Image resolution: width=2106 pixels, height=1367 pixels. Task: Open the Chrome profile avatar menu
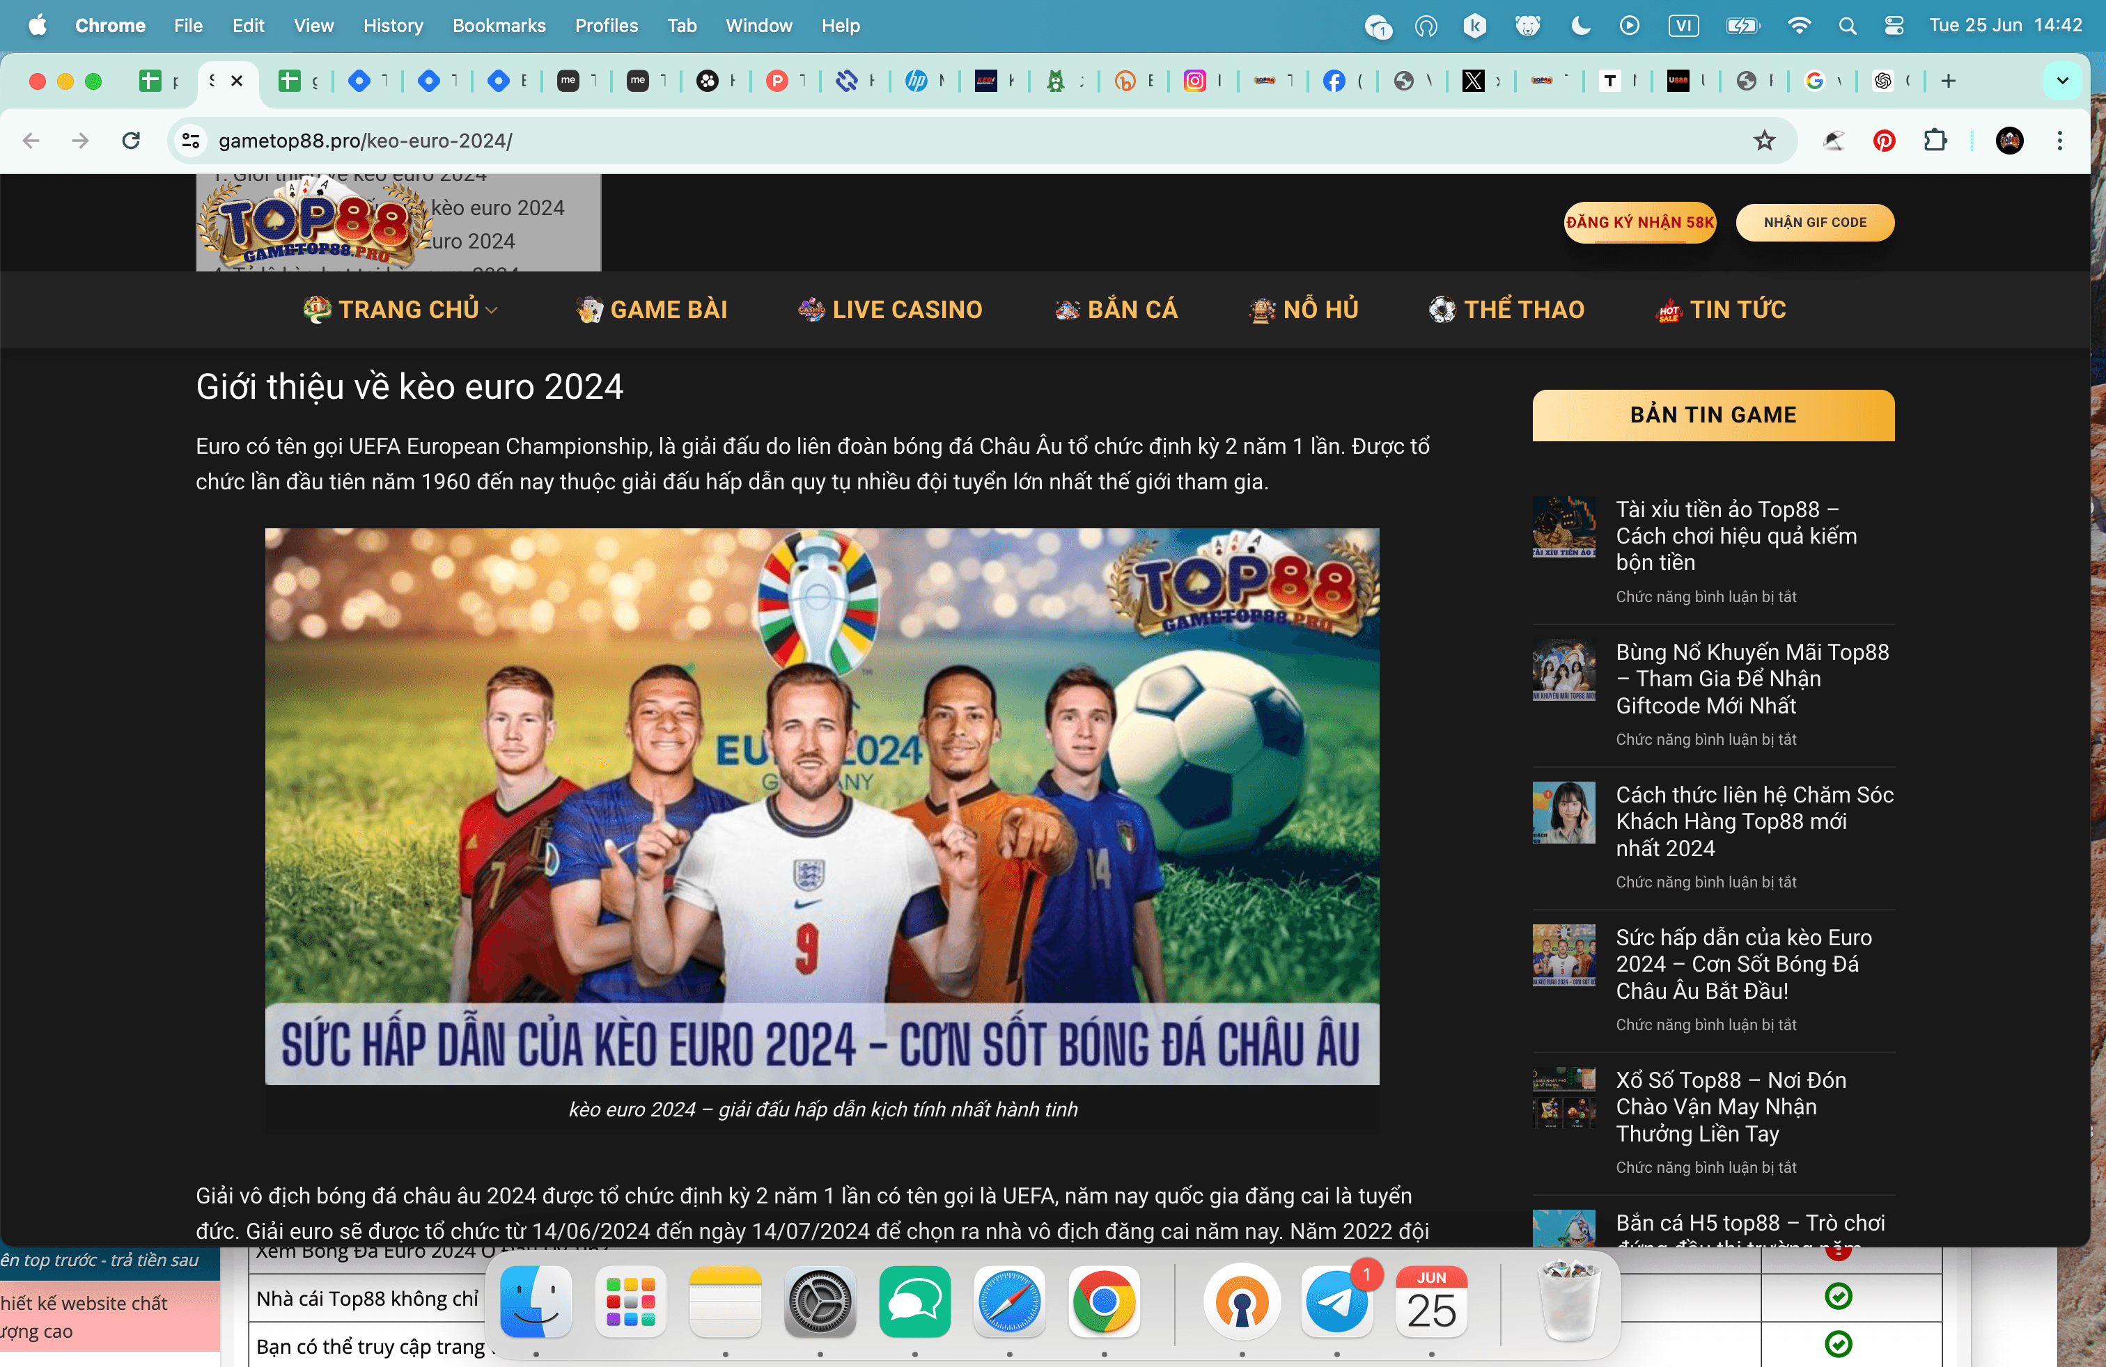(x=2010, y=141)
